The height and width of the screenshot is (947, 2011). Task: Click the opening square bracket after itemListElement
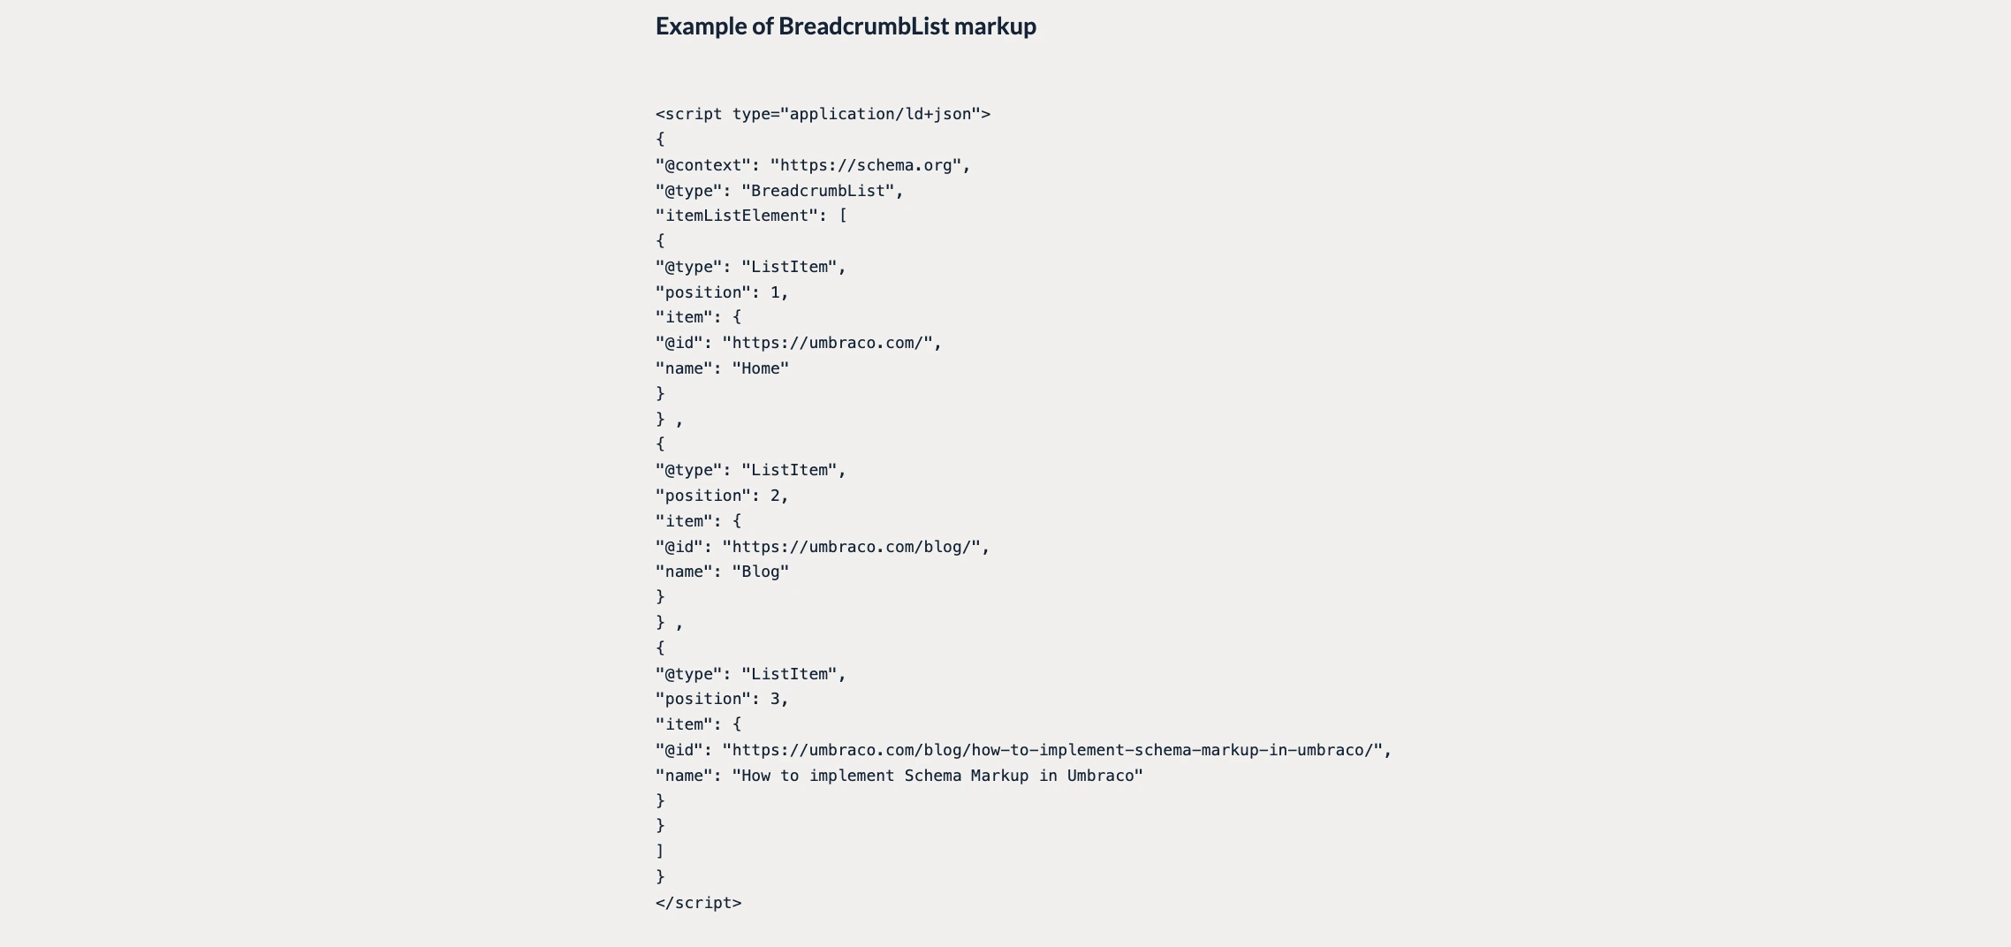pos(843,216)
